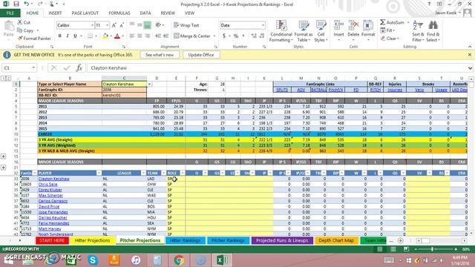
Task: Switch to Page Layout view in status bar
Action: pos(393,249)
